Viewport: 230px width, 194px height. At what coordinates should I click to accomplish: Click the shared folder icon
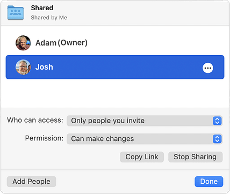coord(16,12)
